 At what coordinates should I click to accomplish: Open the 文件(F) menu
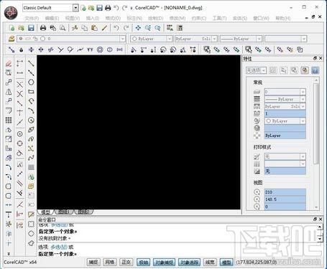click(x=32, y=18)
